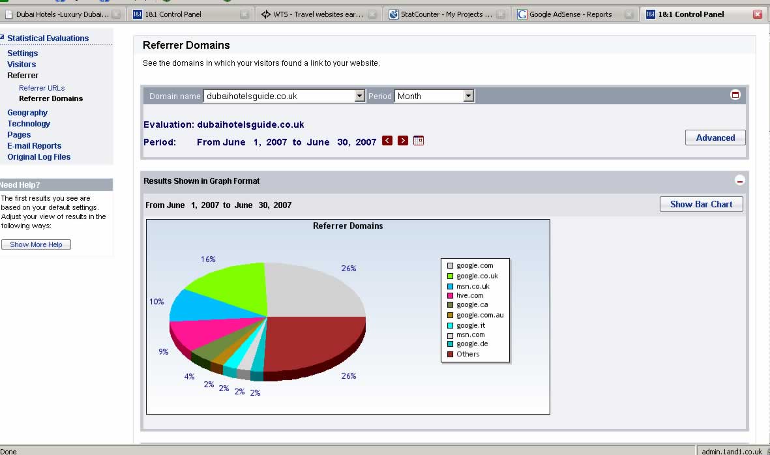Click Referrer Domains chart title
770x455 pixels.
click(348, 226)
